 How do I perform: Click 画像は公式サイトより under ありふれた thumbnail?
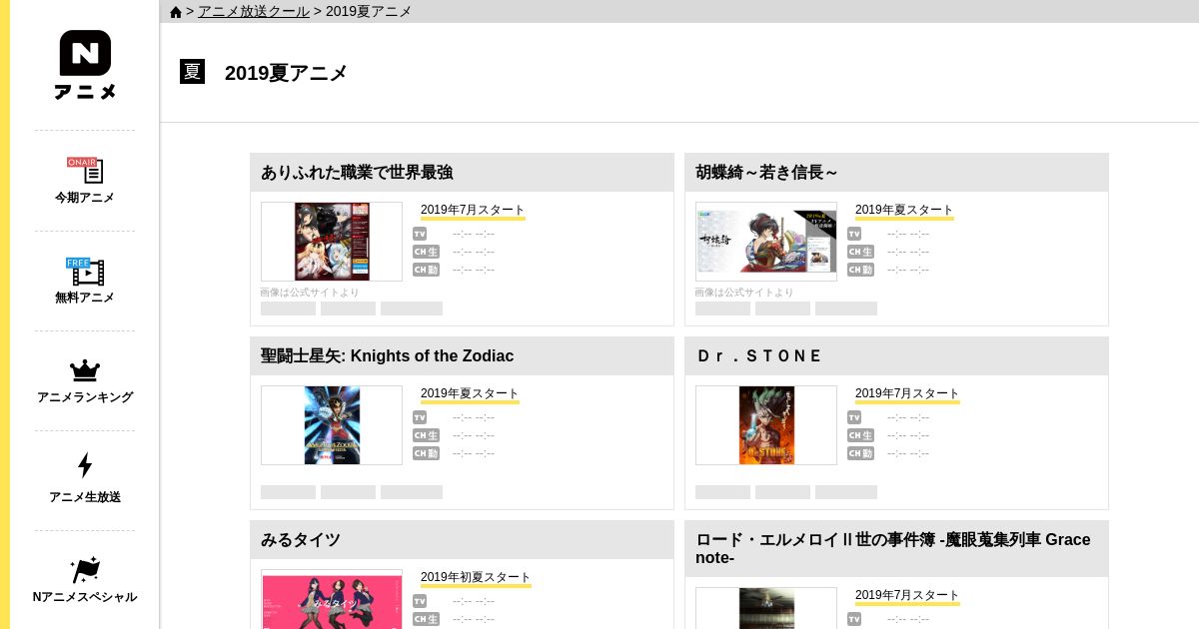coord(310,293)
